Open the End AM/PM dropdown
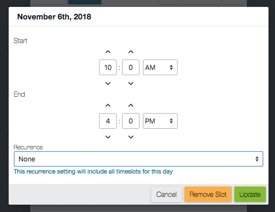Screen dimensions: 275x212 pyautogui.click(x=160, y=121)
